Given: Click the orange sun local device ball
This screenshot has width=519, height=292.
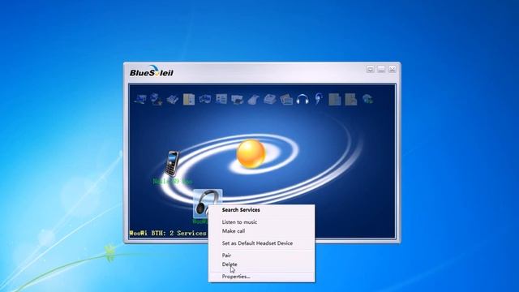Looking at the screenshot, I should pyautogui.click(x=251, y=154).
